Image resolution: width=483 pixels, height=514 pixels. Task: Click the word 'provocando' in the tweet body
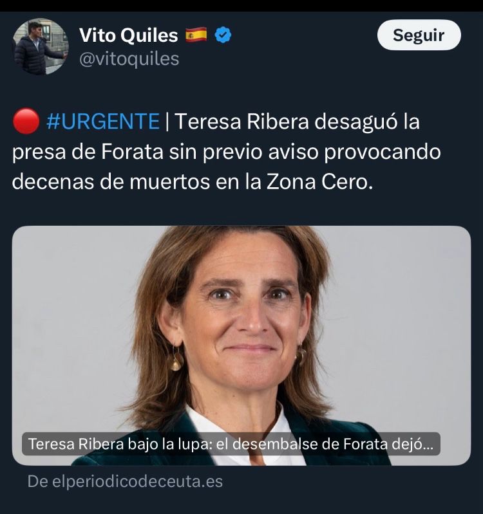(x=383, y=152)
